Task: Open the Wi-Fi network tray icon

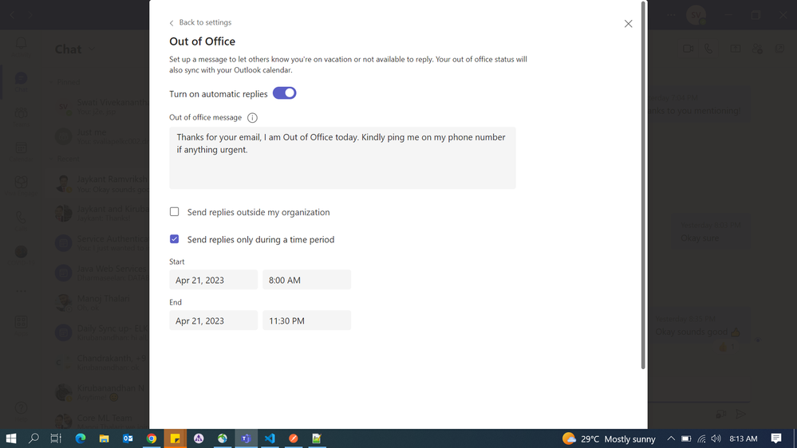Action: point(701,438)
